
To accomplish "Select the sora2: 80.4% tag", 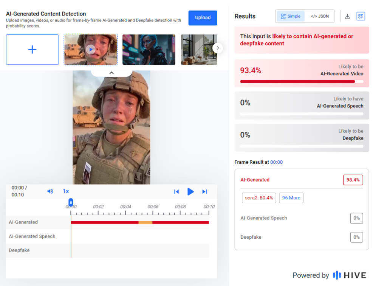I will tap(259, 198).
